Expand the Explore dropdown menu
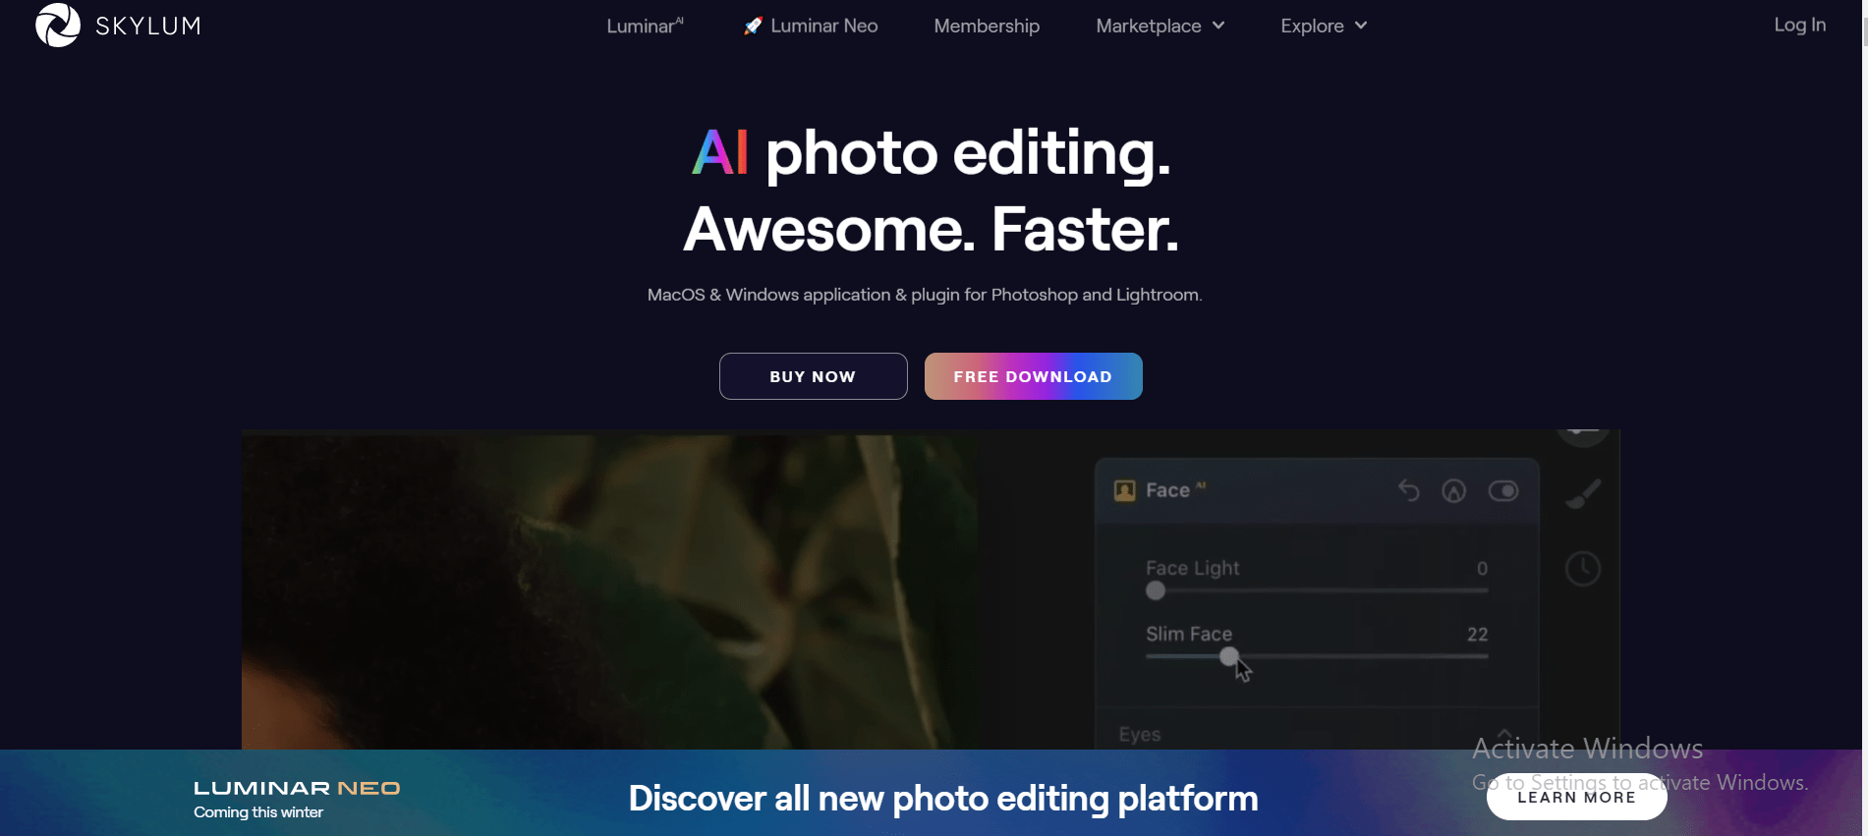This screenshot has width=1868, height=836. pyautogui.click(x=1324, y=27)
